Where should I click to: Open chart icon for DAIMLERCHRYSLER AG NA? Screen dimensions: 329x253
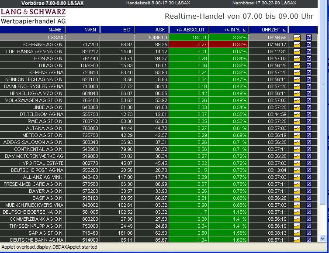pos(297,86)
